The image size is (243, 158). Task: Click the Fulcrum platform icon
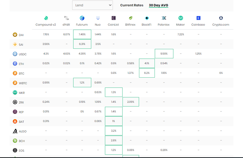coord(82,18)
